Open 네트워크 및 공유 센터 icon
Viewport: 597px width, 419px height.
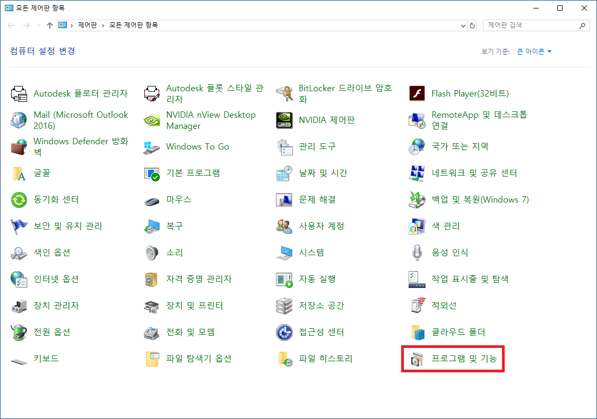[x=417, y=173]
